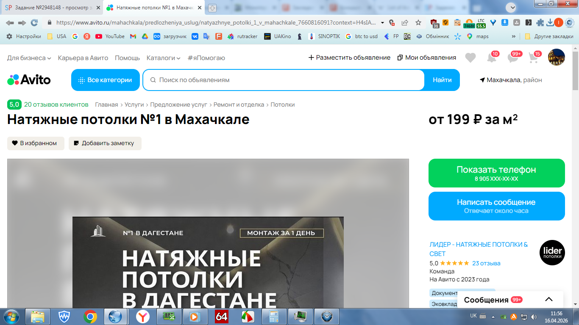Open the YouTube bookmark

tap(110, 36)
